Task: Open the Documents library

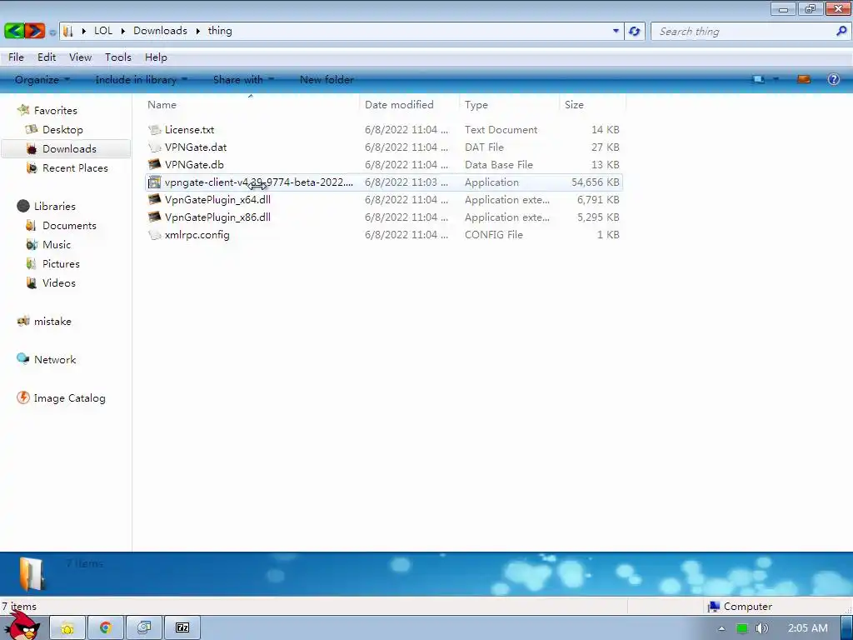Action: tap(69, 225)
